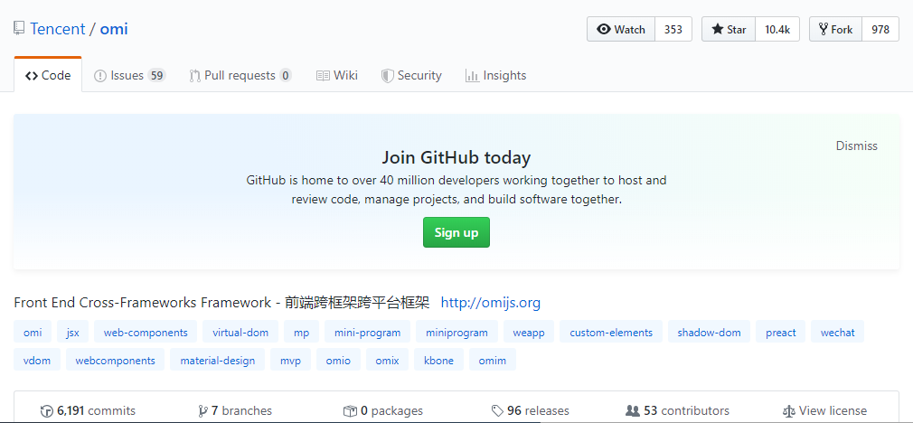
Task: Open the Tencent organization link
Action: coord(58,29)
